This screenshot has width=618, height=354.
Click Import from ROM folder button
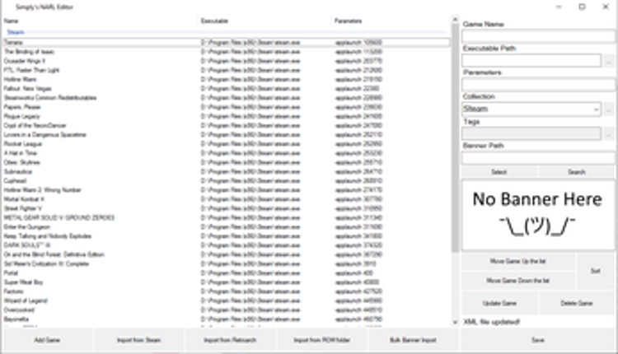coord(321,340)
